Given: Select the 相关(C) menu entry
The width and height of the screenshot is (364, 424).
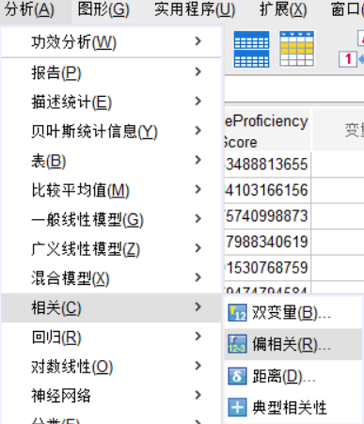Looking at the screenshot, I should pos(111,307).
